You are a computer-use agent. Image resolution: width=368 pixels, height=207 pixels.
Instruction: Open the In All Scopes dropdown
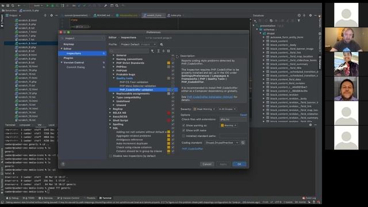[x=227, y=109]
